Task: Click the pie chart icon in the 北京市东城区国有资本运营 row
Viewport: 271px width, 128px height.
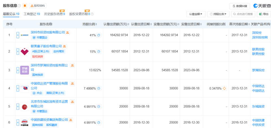Action: click(99, 107)
